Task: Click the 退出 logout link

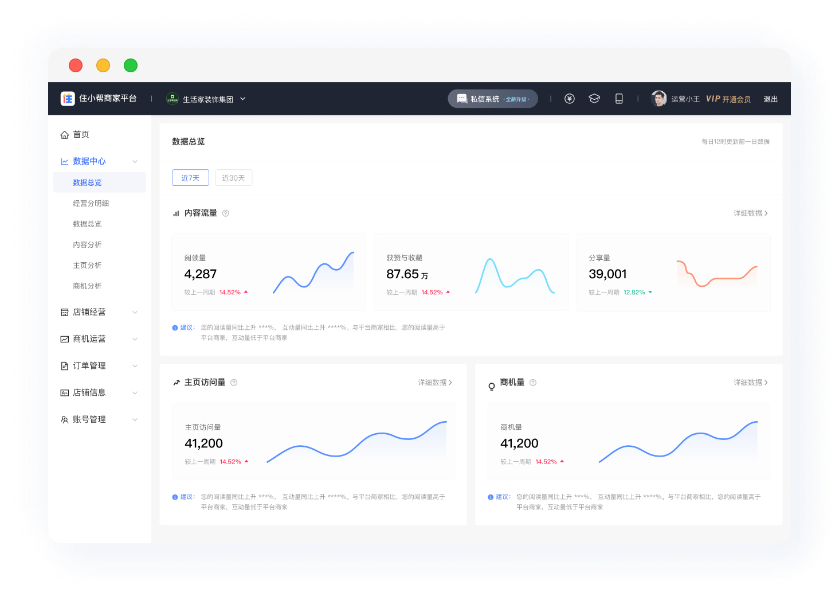Action: 770,99
